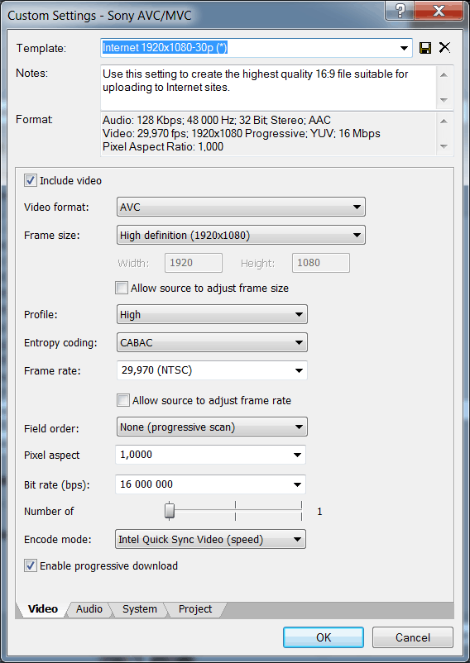Click into the Template name text field
This screenshot has width=470, height=663.
pyautogui.click(x=249, y=48)
